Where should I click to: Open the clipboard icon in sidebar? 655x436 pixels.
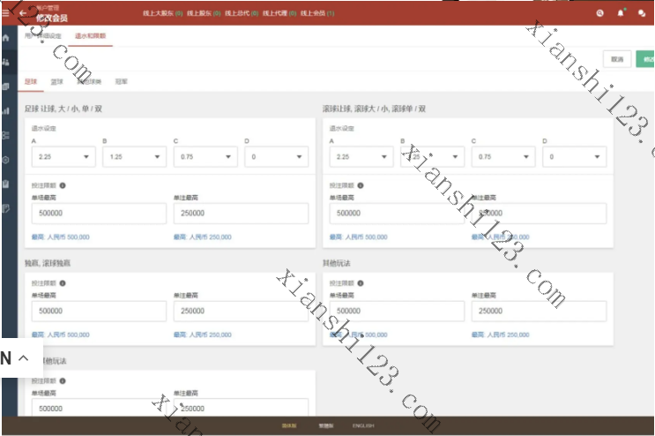tap(6, 184)
